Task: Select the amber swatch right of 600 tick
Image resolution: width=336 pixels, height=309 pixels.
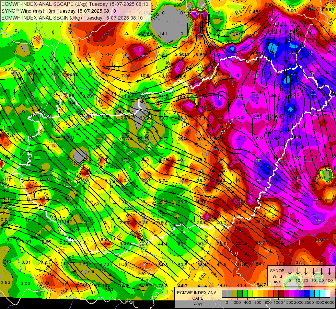Action: tap(260, 294)
